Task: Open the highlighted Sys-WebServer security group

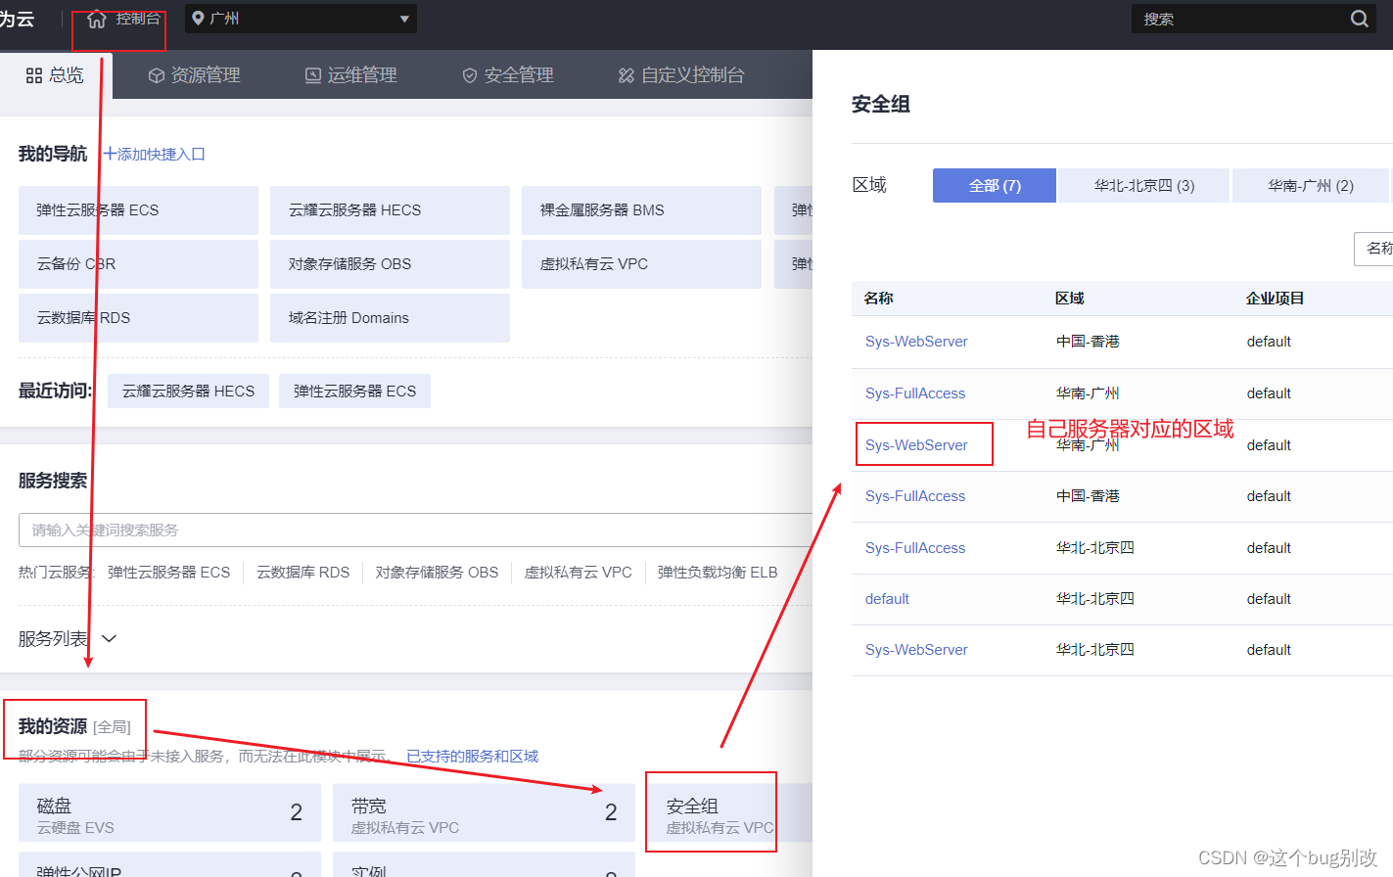Action: tap(915, 443)
